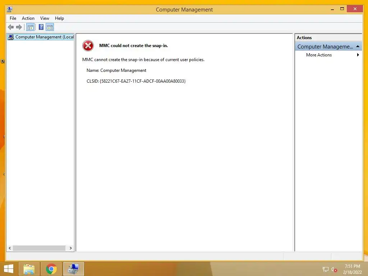The width and height of the screenshot is (368, 276).
Task: Click the CLSID text line
Action: 136,81
